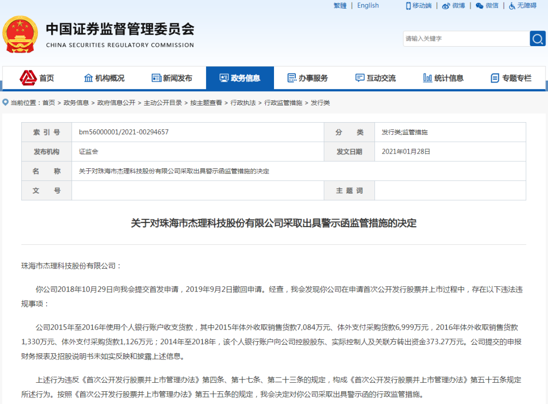This screenshot has width=548, height=404.
Task: Click the blue search magnifier icon
Action: click(537, 39)
